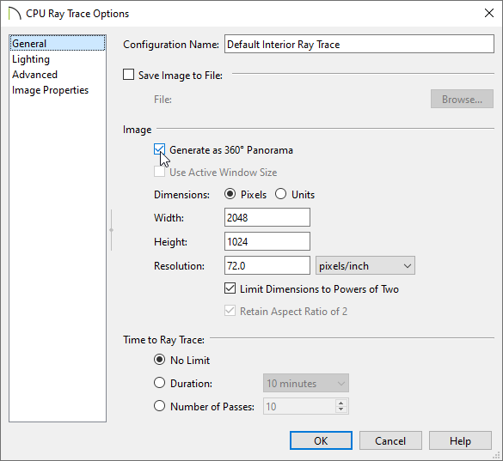
Task: Toggle Limit Dimensions to Powers of Two
Action: (x=230, y=288)
